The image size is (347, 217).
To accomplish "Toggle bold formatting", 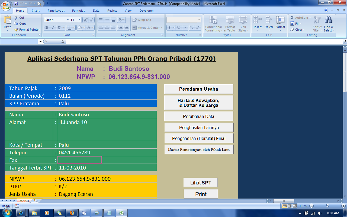I will 46,27.
